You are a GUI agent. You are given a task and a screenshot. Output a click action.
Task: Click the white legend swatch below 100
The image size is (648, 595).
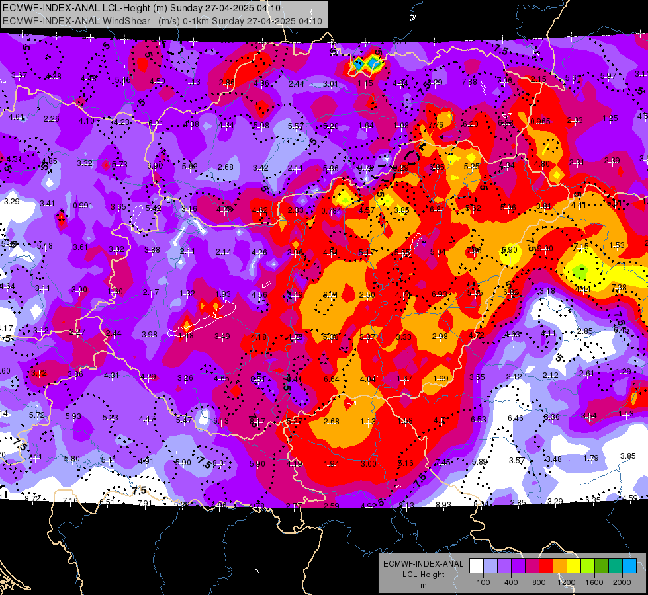pyautogui.click(x=477, y=566)
